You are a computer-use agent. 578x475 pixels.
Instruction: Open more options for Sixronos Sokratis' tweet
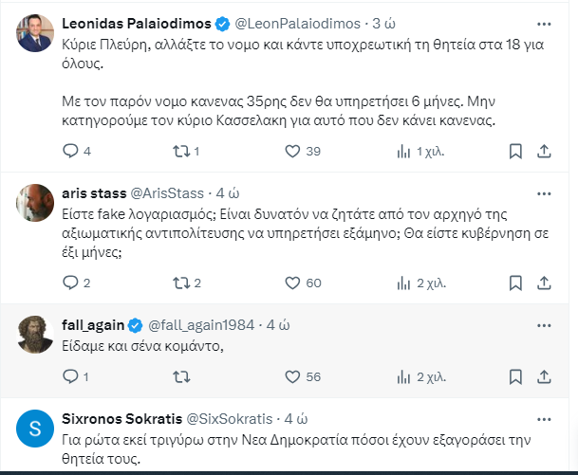(x=542, y=417)
